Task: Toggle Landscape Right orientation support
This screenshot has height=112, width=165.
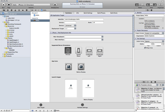Action: coord(100,50)
